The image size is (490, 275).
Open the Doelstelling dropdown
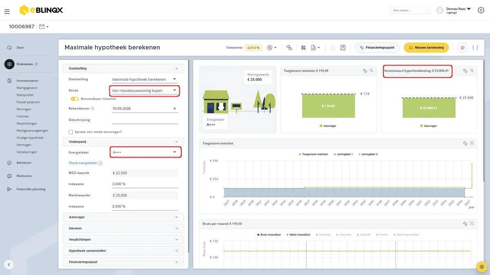pyautogui.click(x=145, y=79)
